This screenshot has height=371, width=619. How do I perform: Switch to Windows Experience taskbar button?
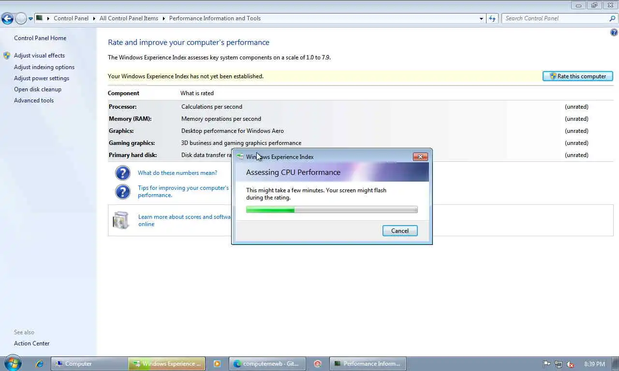(167, 364)
